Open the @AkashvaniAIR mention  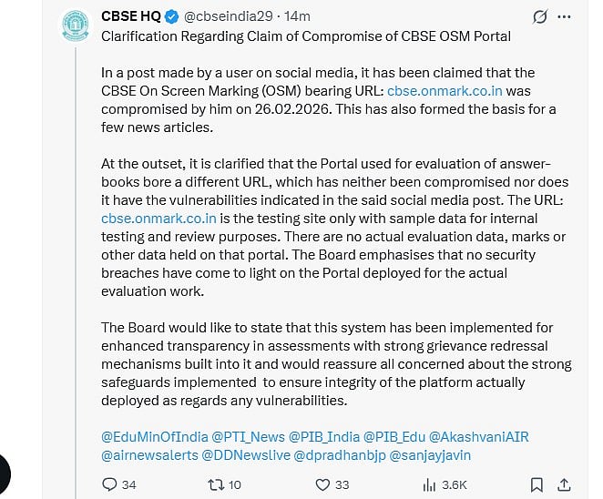tap(479, 437)
